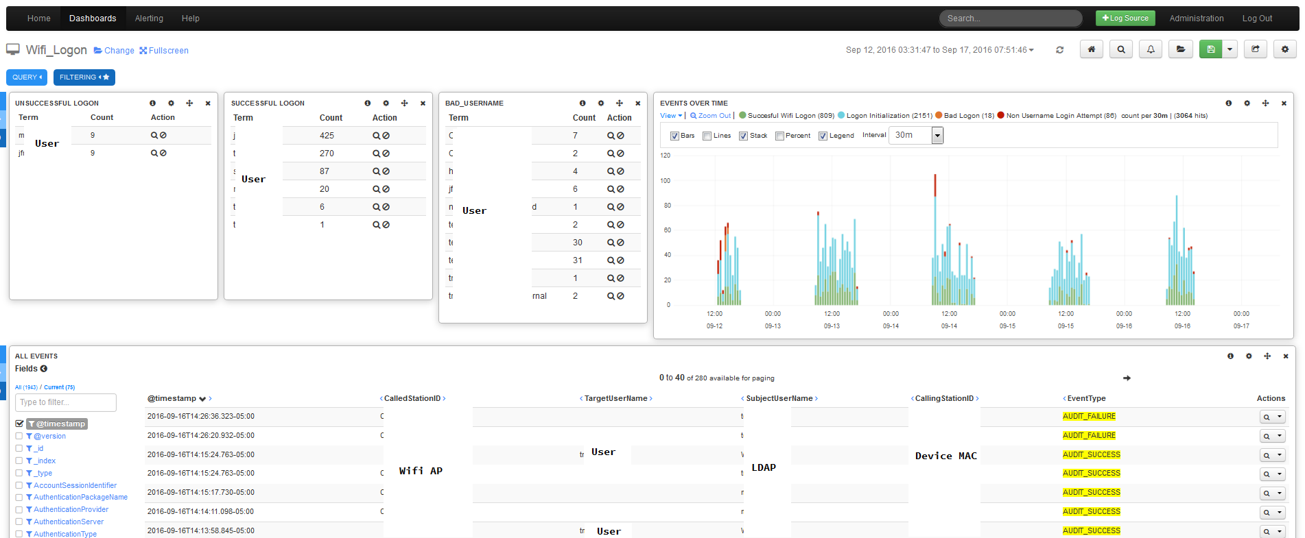1305x538 pixels.
Task: Click magnifier action button in first AUDIT_FAILURE row
Action: (x=1267, y=417)
